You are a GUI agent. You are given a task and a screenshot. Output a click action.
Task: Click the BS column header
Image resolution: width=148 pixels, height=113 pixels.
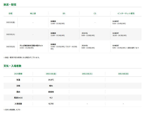tap(64, 13)
